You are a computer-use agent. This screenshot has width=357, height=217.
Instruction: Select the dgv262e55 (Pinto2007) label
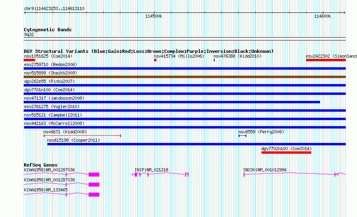point(49,81)
